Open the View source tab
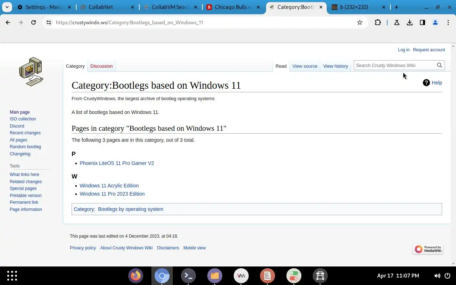 (x=305, y=66)
